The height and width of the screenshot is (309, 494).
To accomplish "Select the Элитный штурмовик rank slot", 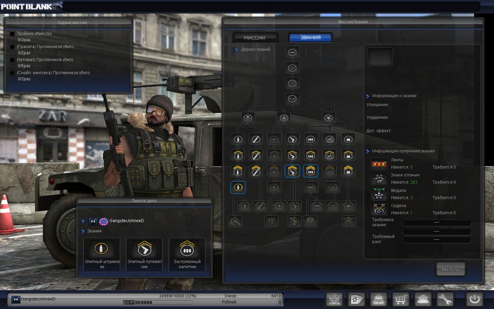I will tap(102, 255).
